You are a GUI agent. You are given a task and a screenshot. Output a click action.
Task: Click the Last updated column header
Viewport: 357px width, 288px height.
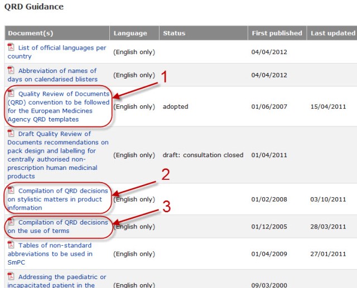(x=332, y=33)
